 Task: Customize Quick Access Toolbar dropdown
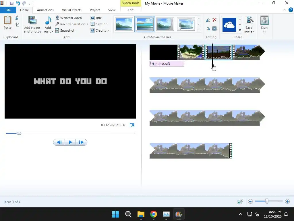tap(30, 3)
